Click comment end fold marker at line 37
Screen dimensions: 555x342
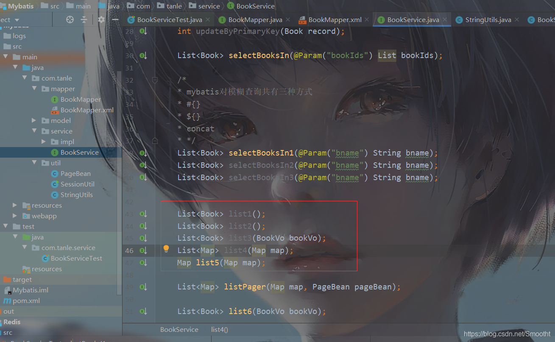coord(155,140)
